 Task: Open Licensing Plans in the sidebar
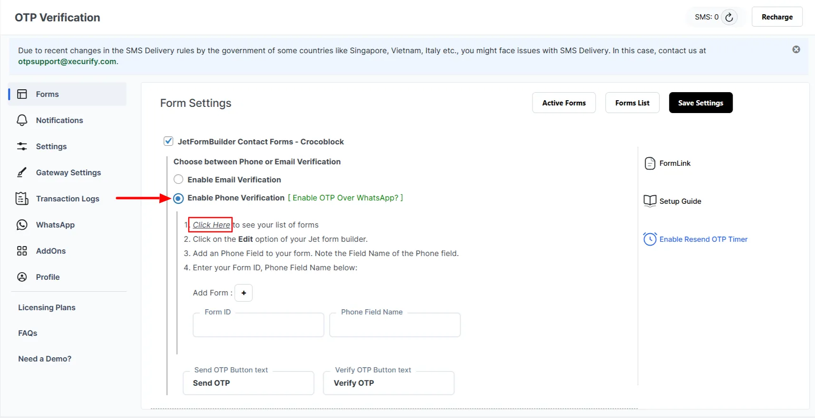pyautogui.click(x=47, y=307)
